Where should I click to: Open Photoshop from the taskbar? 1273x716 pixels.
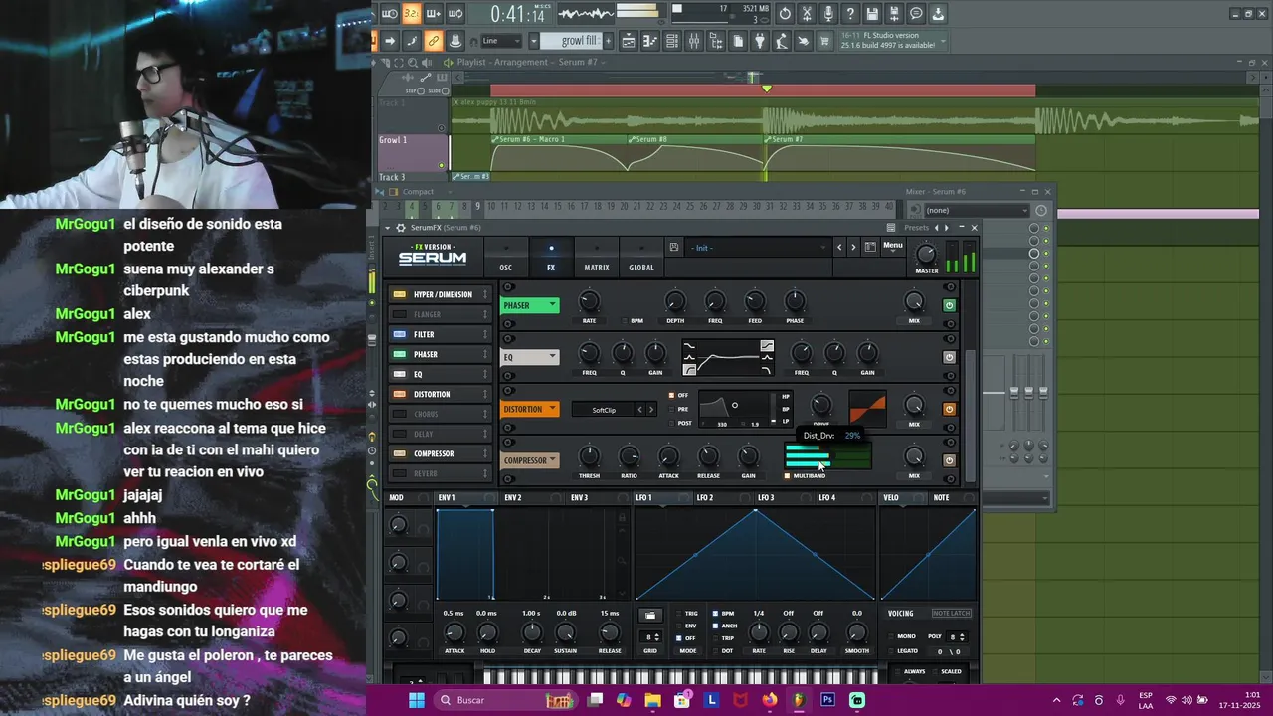coord(827,700)
